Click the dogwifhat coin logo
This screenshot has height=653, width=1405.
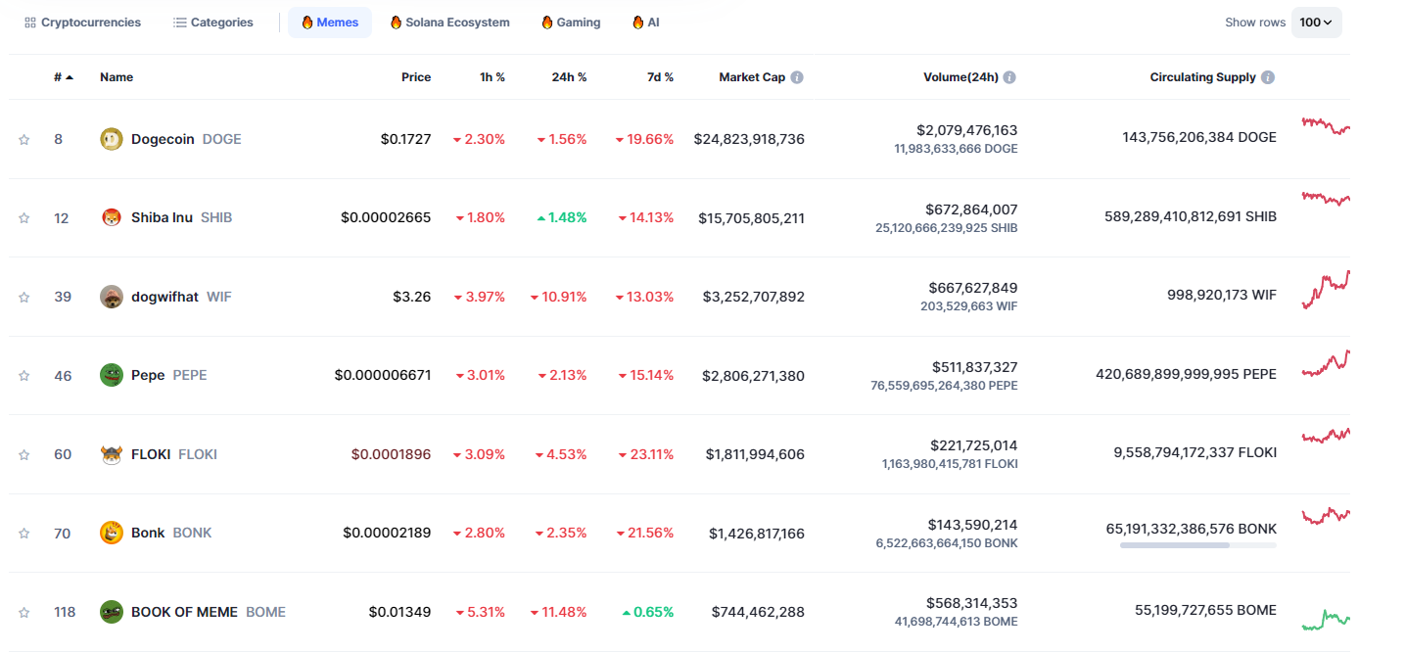112,297
